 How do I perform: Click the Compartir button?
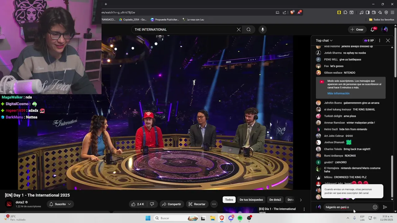tap(172, 204)
